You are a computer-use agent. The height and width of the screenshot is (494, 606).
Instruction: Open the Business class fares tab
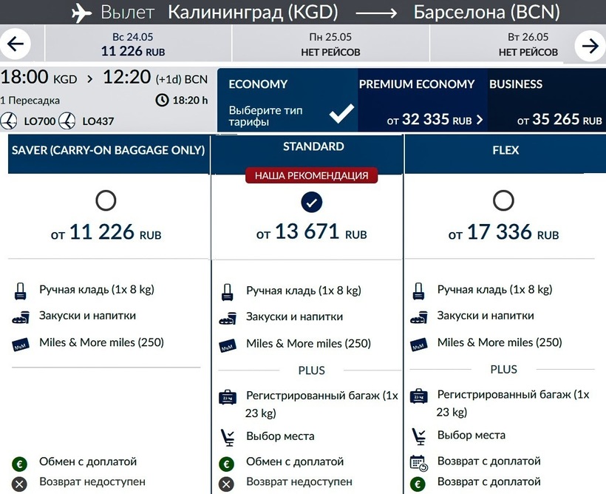[x=545, y=101]
